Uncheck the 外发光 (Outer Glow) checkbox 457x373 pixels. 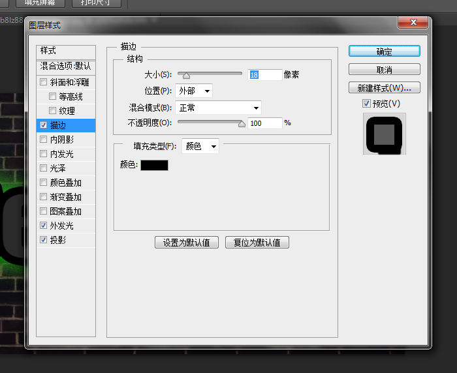[44, 226]
